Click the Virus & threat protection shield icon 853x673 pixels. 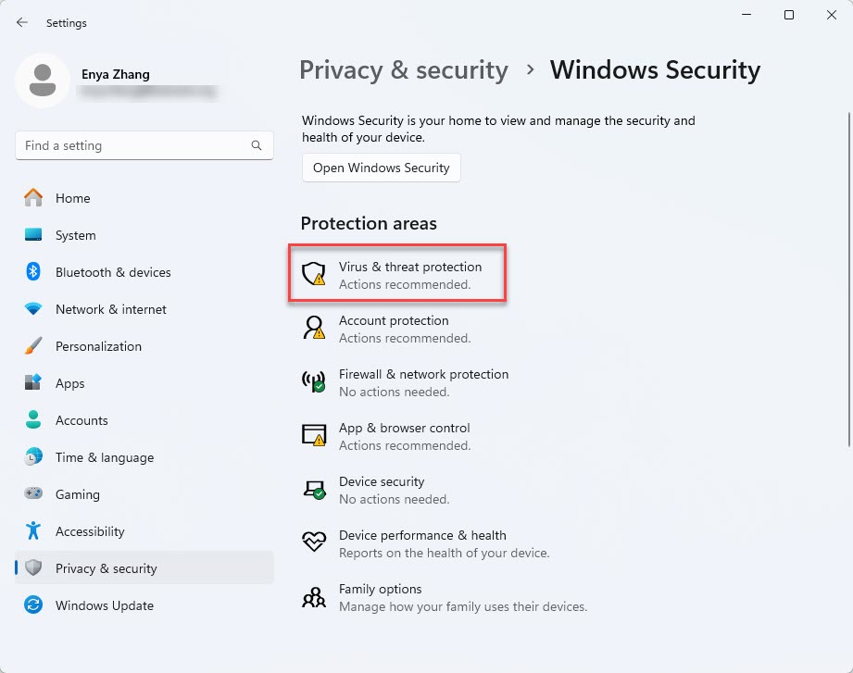tap(315, 273)
